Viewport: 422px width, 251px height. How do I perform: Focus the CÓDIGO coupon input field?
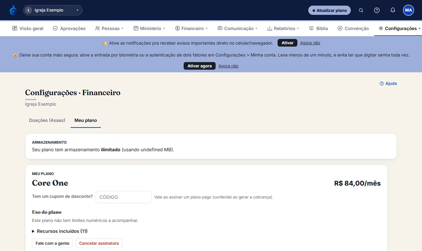(124, 197)
